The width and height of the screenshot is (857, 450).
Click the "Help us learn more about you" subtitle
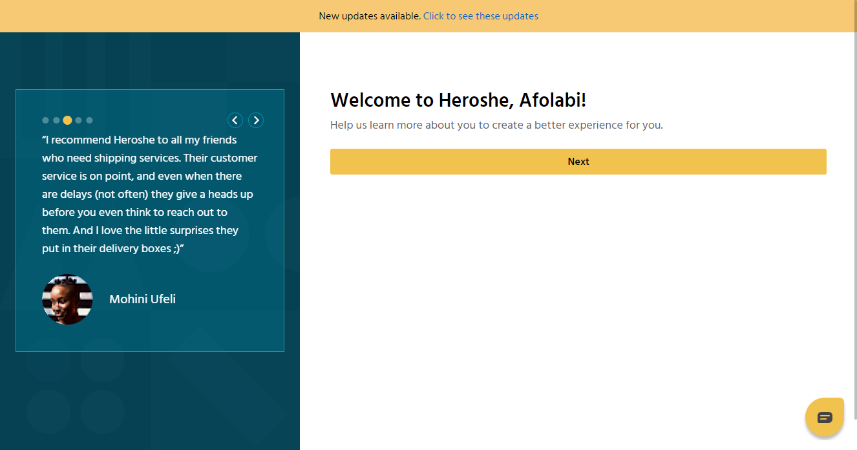click(x=496, y=125)
